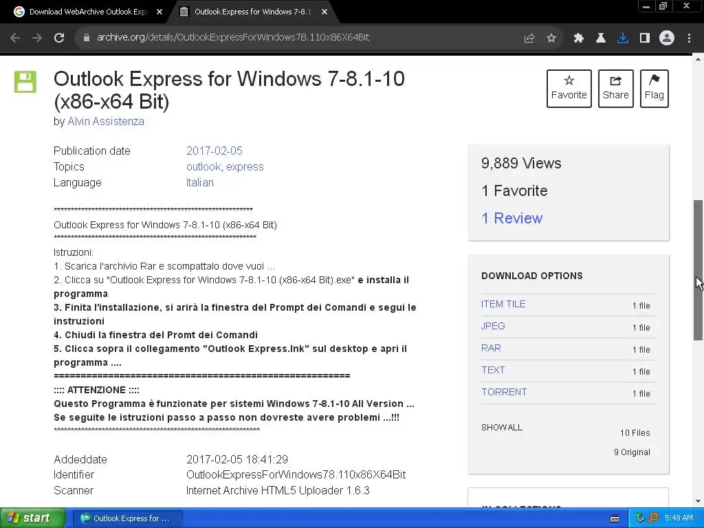Click the page vertical scrollbar thumb
Screen dimensions: 704x528
tap(698, 269)
